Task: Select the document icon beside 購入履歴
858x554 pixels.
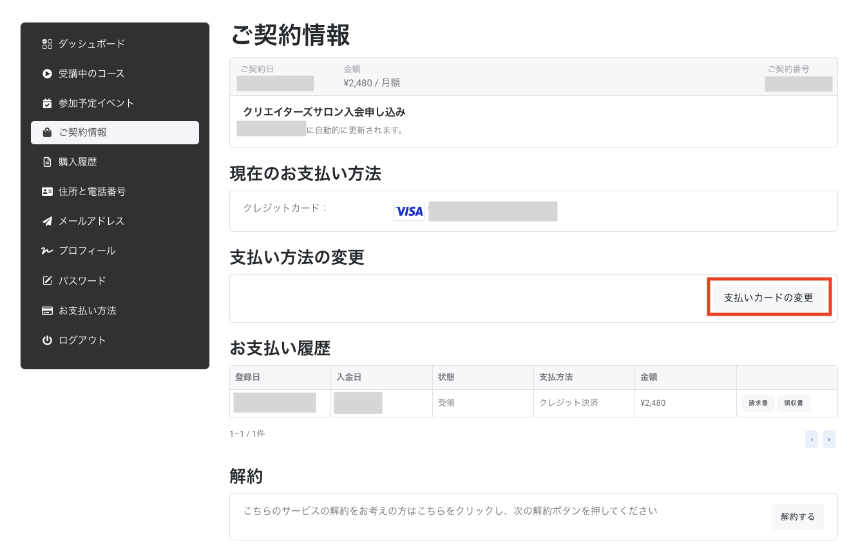Action: coord(46,162)
